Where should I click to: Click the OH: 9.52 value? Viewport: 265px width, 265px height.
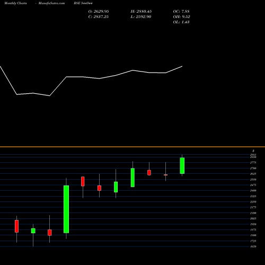(181, 17)
